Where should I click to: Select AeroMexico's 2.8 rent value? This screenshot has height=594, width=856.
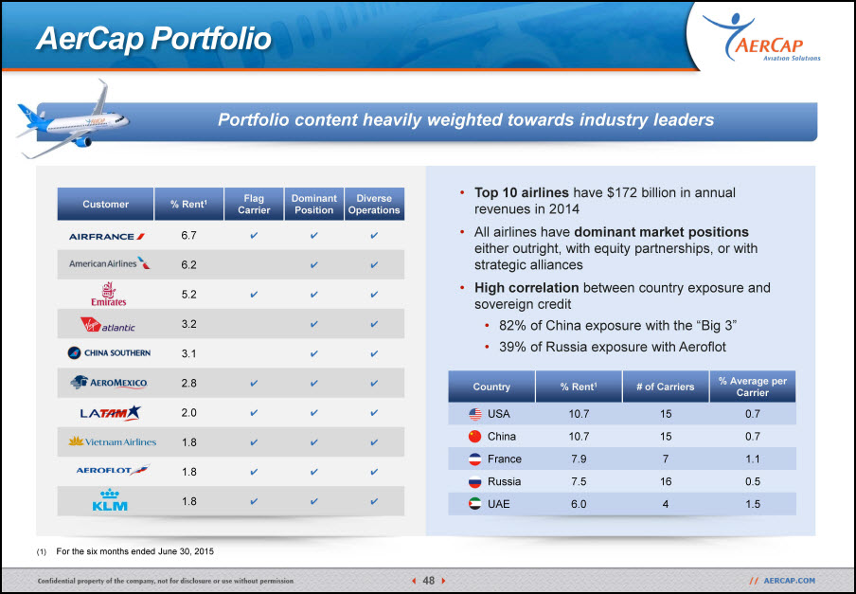pyautogui.click(x=188, y=383)
